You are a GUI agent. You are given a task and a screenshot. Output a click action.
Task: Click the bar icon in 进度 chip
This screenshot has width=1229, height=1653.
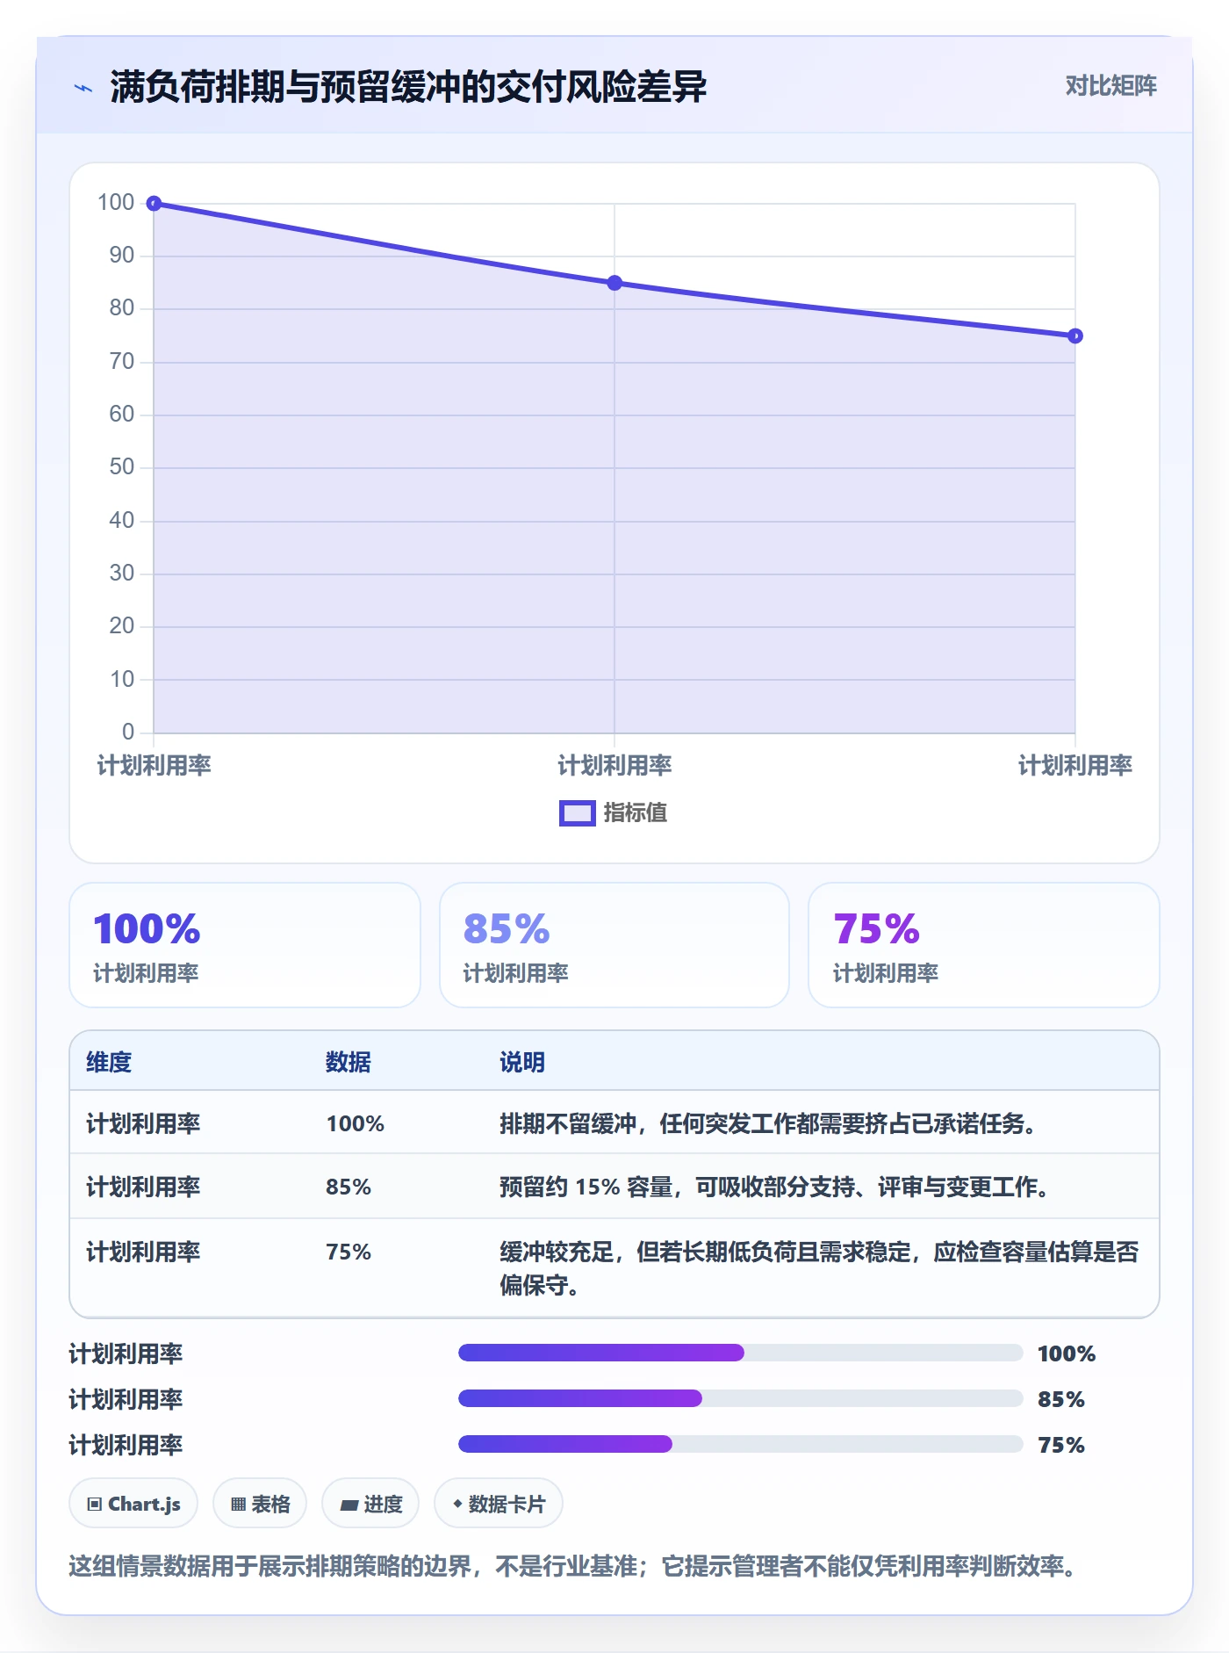pyautogui.click(x=349, y=1505)
